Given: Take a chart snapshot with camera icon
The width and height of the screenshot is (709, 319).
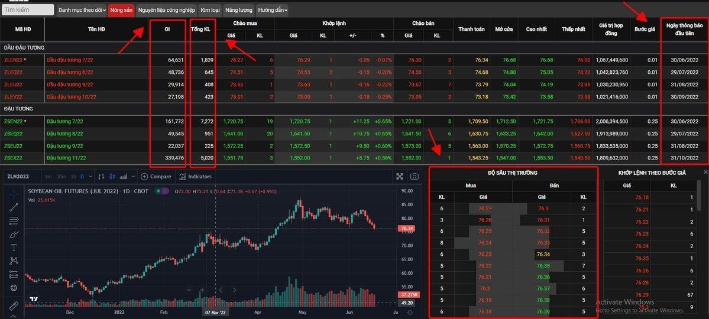Looking at the screenshot, I should pyautogui.click(x=415, y=177).
